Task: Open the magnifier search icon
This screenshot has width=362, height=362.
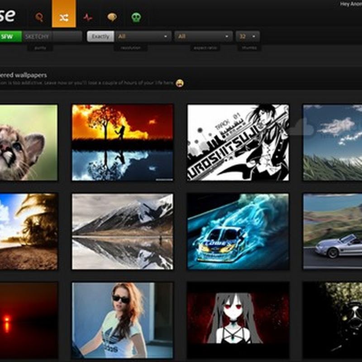Action: pyautogui.click(x=39, y=17)
